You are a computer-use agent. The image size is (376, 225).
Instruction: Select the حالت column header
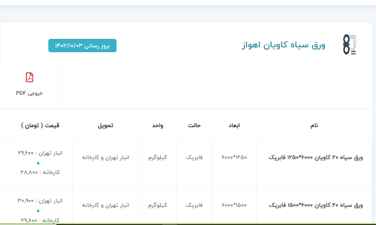click(x=194, y=125)
